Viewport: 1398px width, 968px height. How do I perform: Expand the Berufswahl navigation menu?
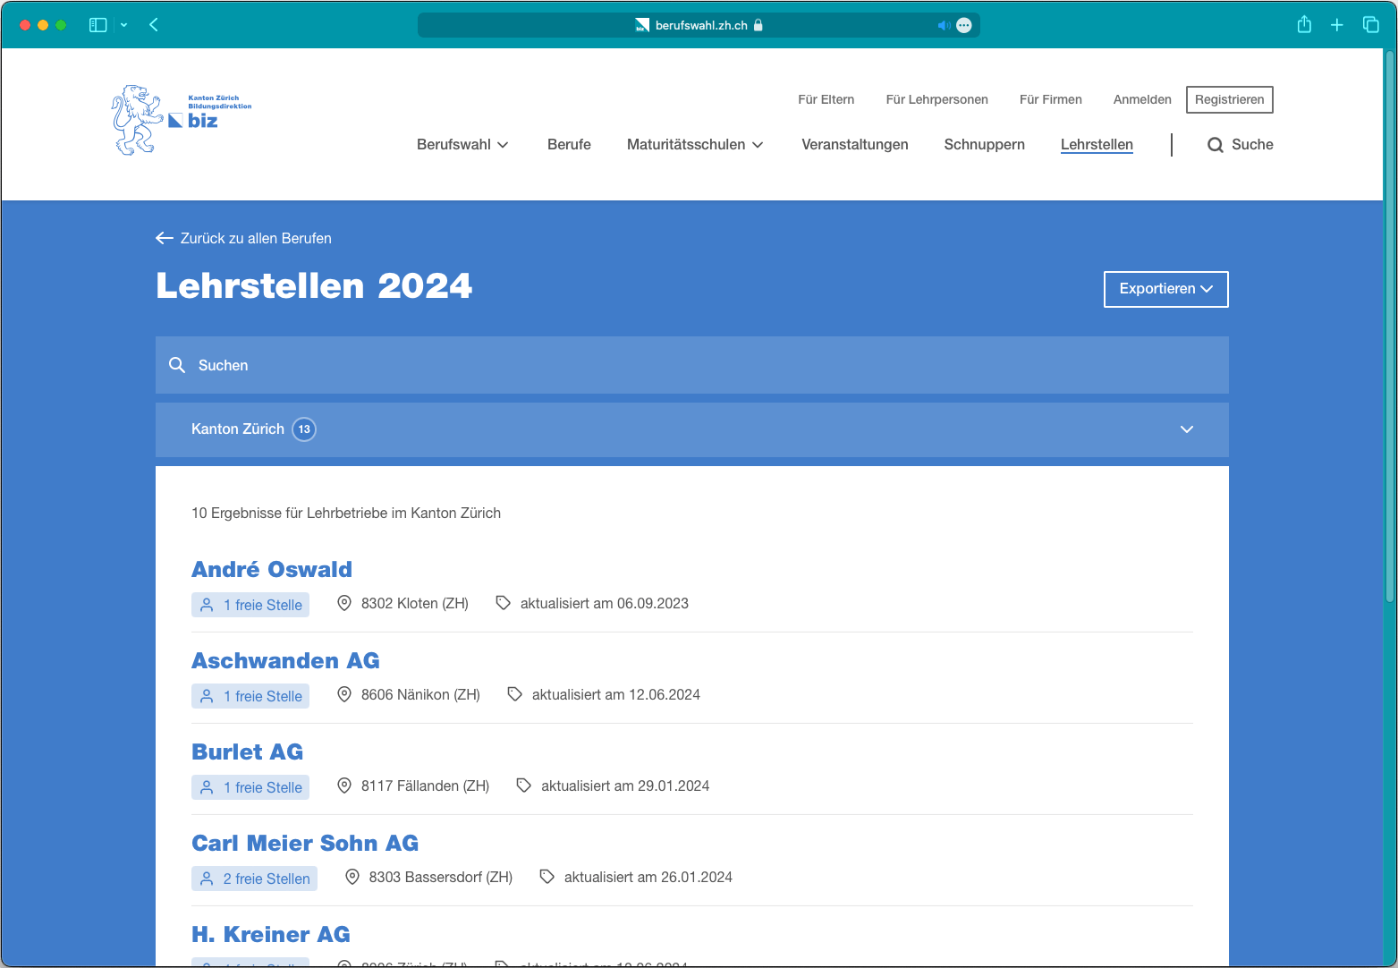(462, 145)
